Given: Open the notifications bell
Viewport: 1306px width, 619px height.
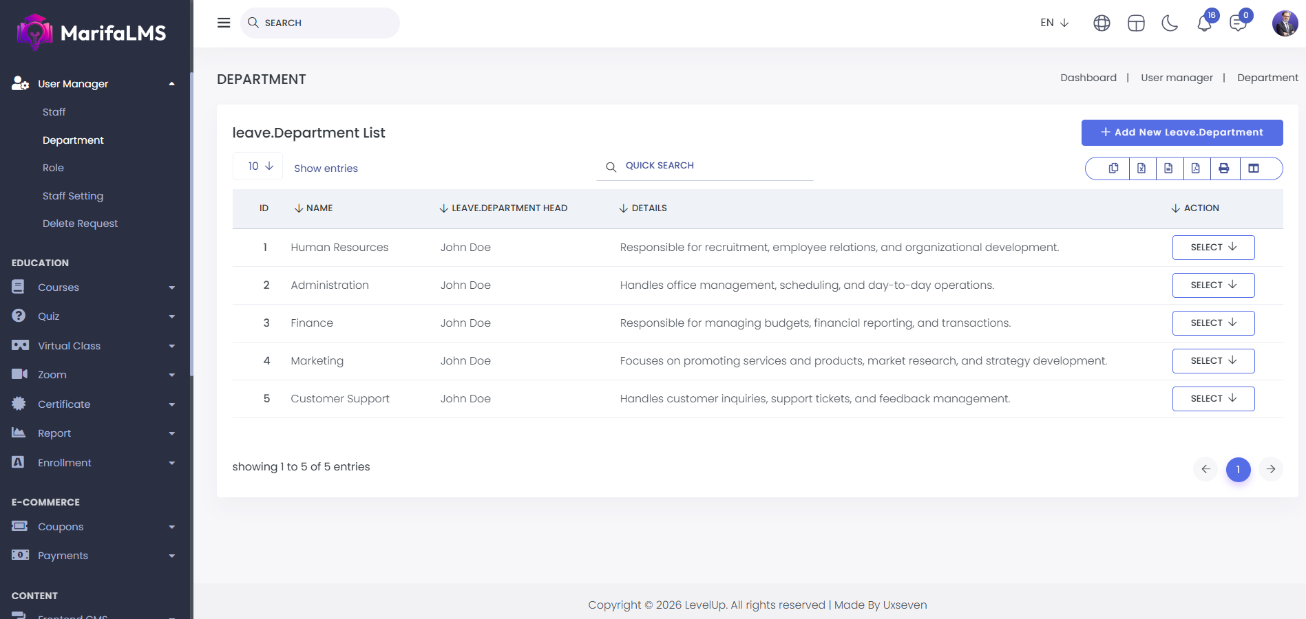Looking at the screenshot, I should [1204, 23].
